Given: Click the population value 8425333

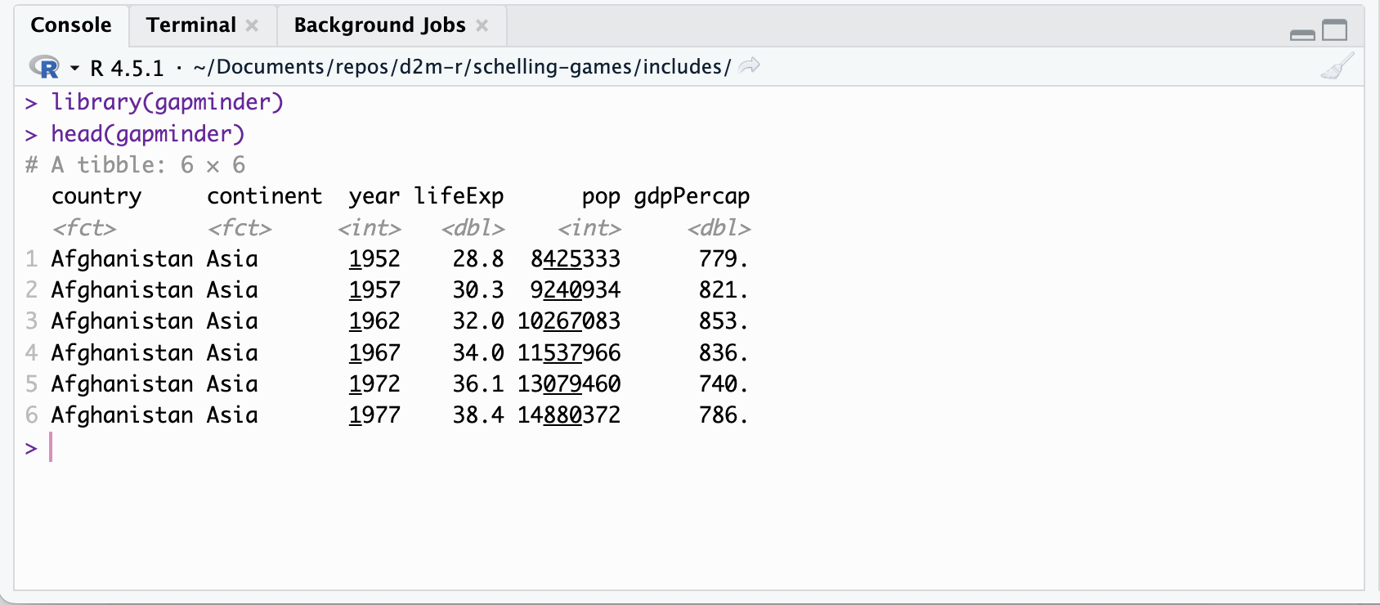Looking at the screenshot, I should click(575, 259).
